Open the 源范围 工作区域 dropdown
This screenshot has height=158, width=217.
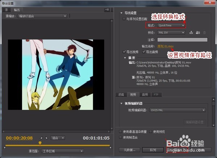pyautogui.click(x=63, y=151)
